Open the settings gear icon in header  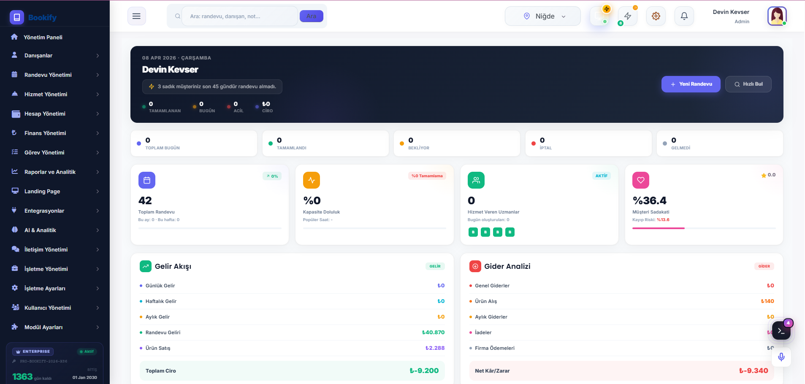point(656,16)
